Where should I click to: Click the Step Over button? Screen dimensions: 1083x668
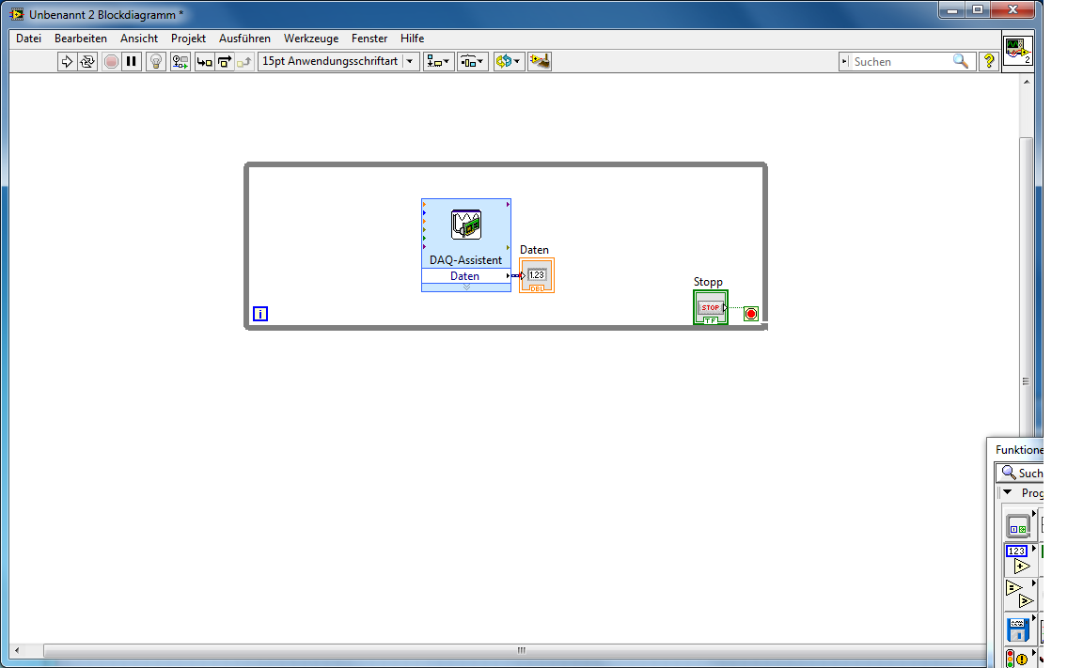click(x=225, y=61)
